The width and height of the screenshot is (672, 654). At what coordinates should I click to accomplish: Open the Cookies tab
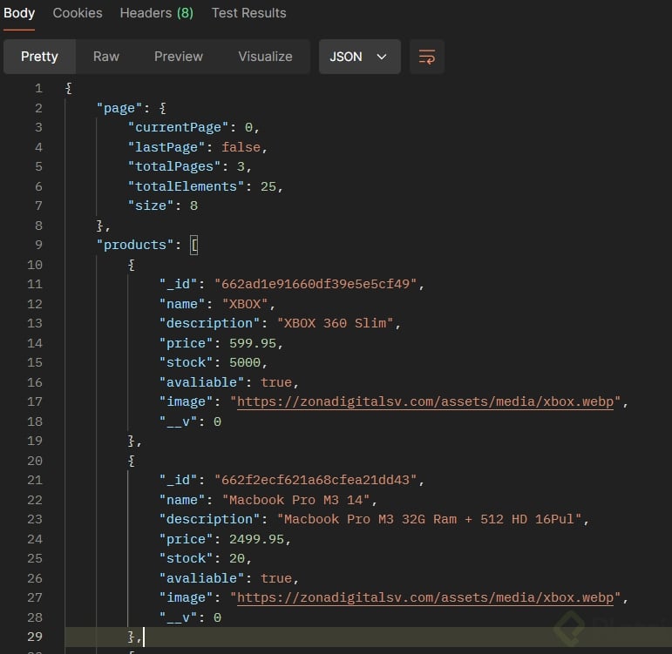78,13
